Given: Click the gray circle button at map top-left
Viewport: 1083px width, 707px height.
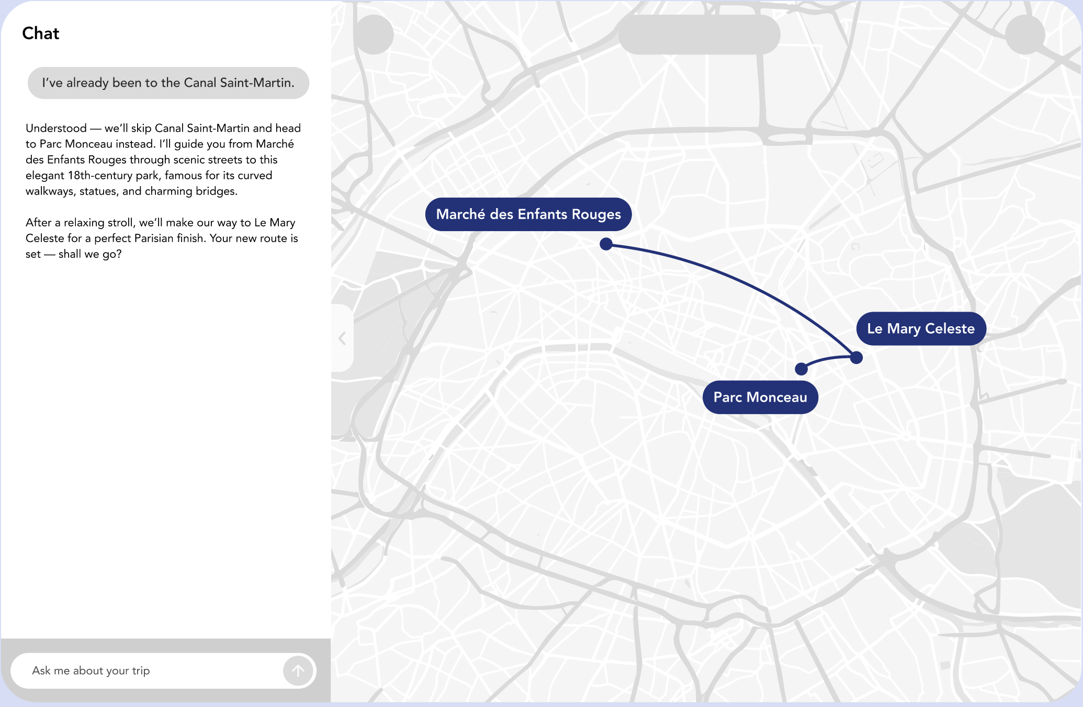Looking at the screenshot, I should pyautogui.click(x=374, y=35).
